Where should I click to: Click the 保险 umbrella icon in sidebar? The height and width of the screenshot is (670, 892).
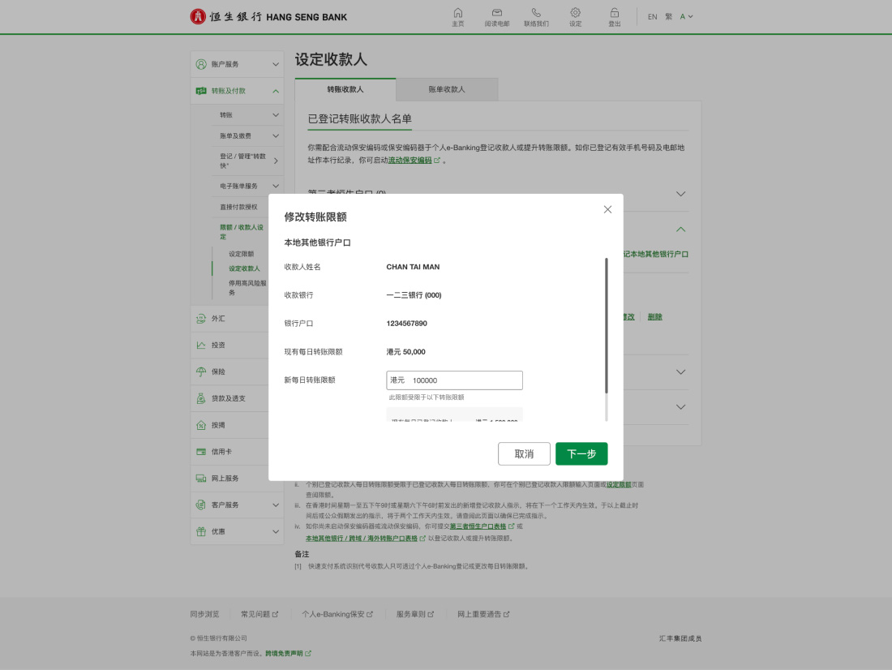tap(201, 372)
